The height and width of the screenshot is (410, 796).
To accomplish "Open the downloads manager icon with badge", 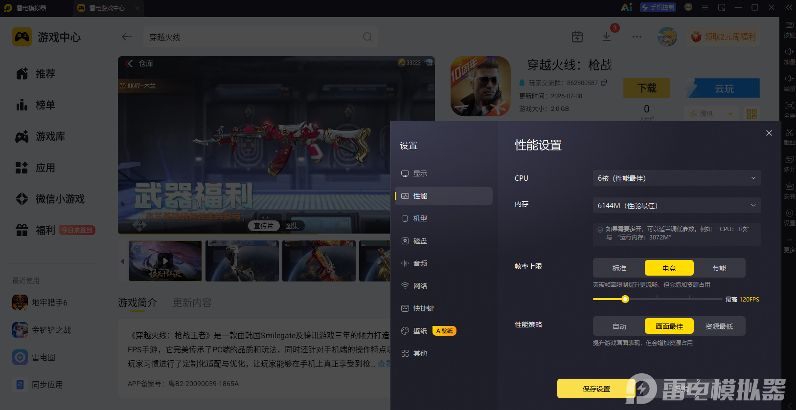I will [607, 37].
